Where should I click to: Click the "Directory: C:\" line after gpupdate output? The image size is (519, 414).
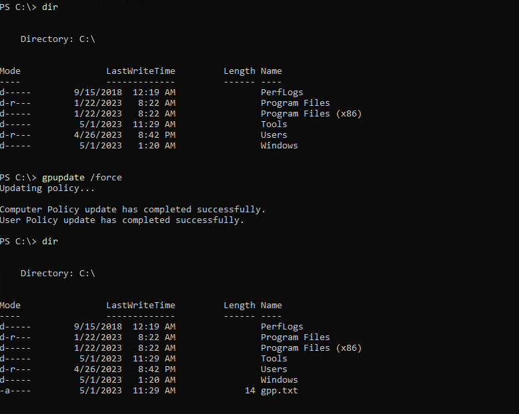click(x=58, y=274)
